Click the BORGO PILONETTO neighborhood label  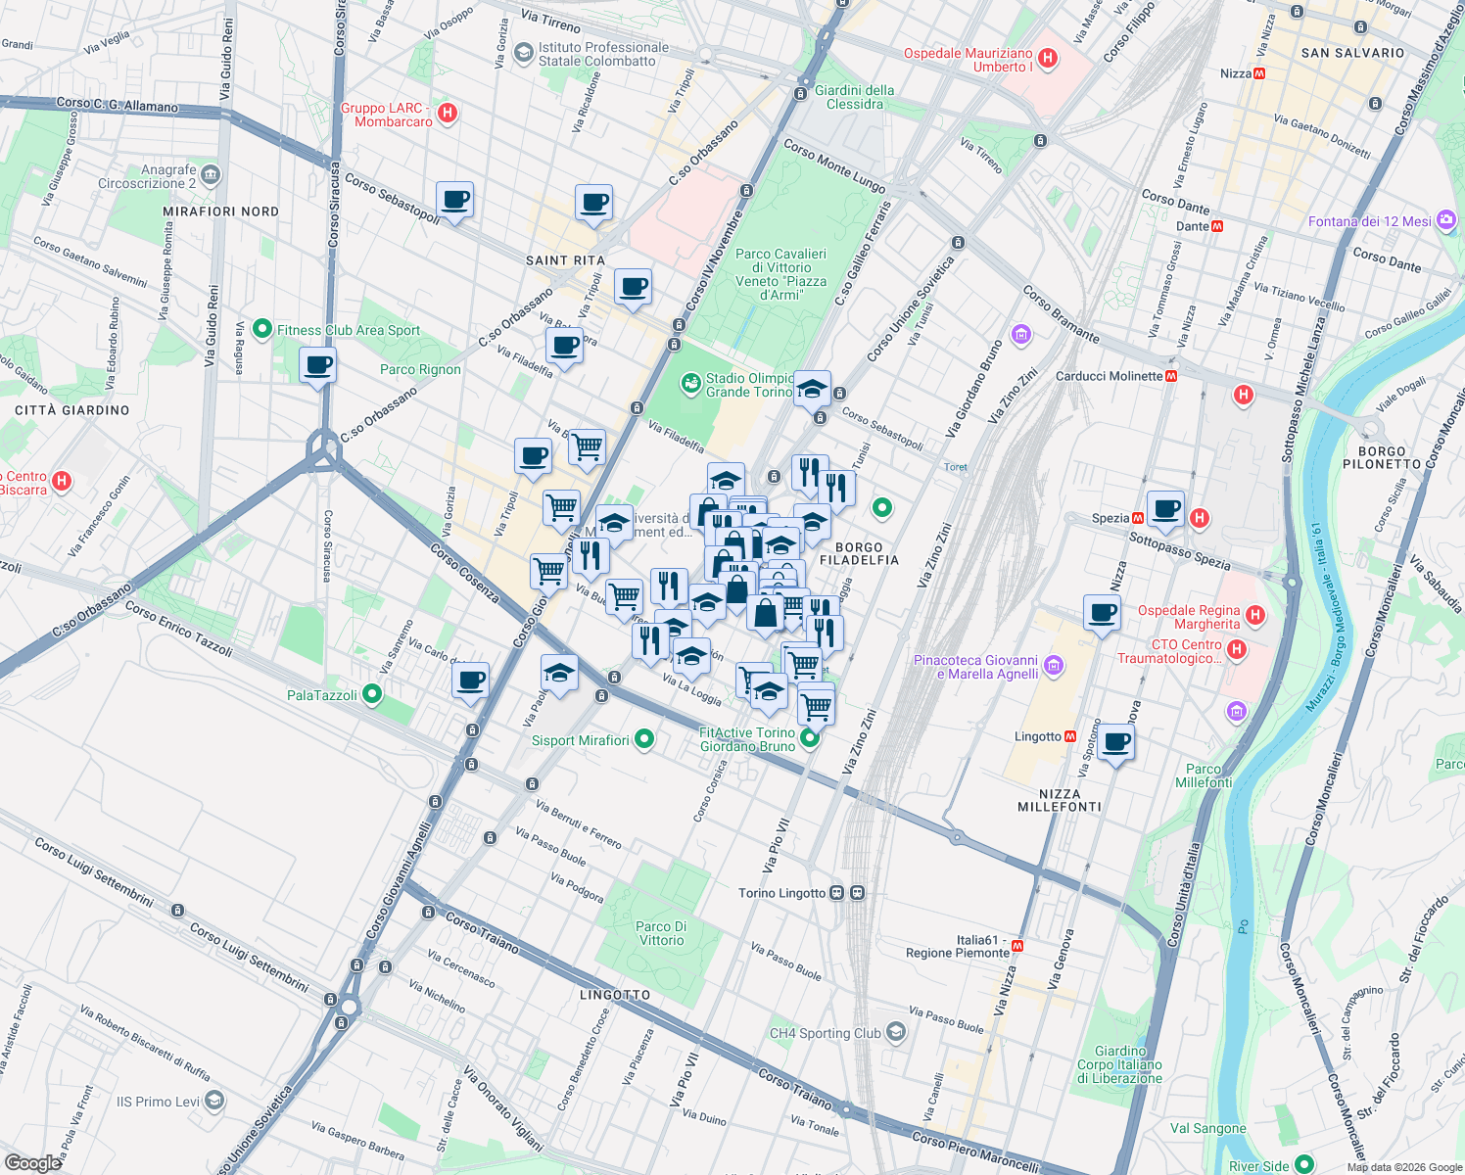[1382, 457]
